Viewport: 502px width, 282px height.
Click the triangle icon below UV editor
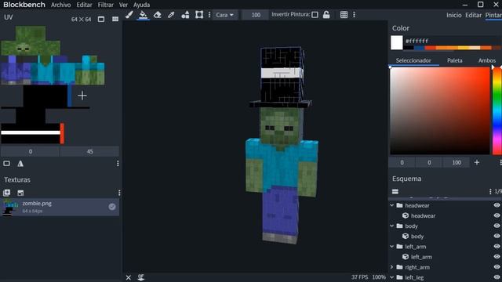20,164
